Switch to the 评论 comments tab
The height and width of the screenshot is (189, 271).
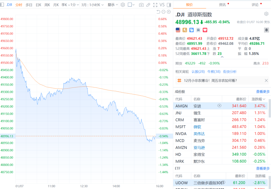click(x=255, y=4)
